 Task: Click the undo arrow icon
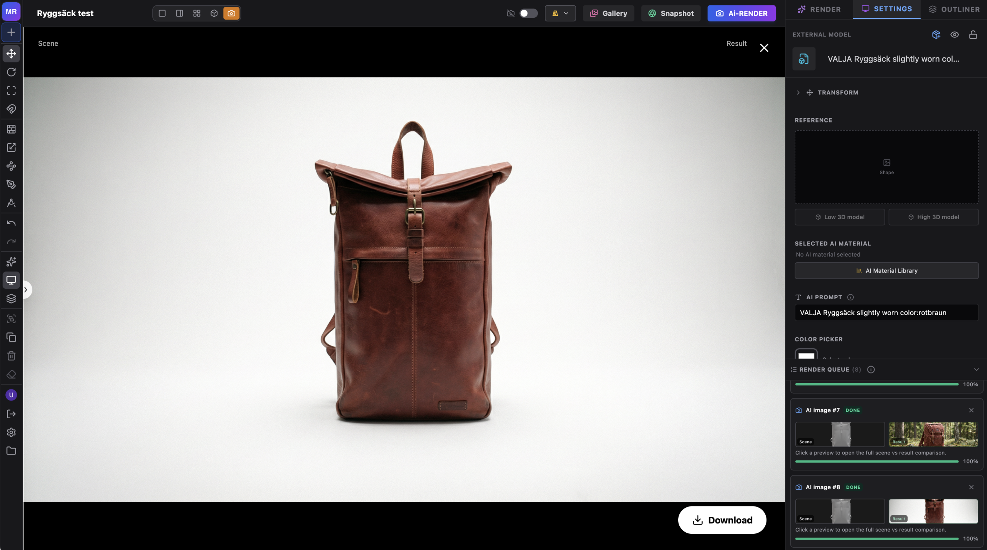pos(11,223)
